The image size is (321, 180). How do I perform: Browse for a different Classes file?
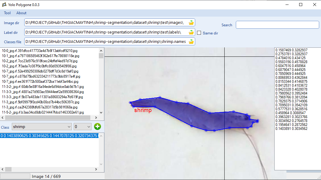tap(191, 42)
